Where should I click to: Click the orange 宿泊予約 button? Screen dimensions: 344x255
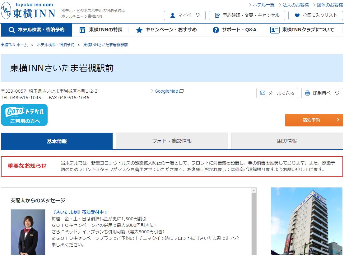point(314,120)
